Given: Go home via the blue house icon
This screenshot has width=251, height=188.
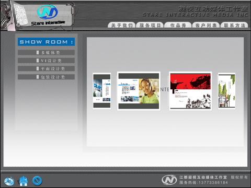Looking at the screenshot, I should [23, 181].
